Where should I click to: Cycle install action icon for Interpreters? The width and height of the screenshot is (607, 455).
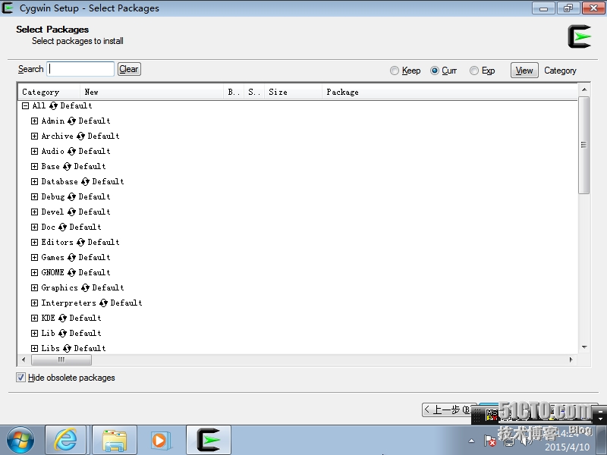click(103, 303)
